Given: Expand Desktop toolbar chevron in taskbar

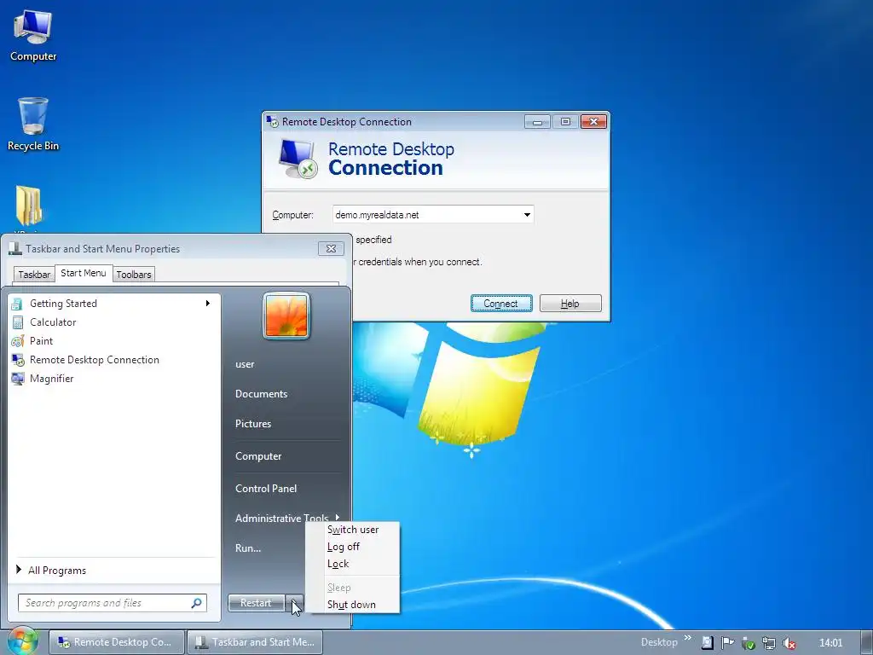Looking at the screenshot, I should [x=688, y=638].
